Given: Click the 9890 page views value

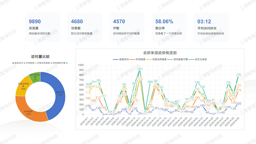Looking at the screenshot, I should (x=35, y=21).
